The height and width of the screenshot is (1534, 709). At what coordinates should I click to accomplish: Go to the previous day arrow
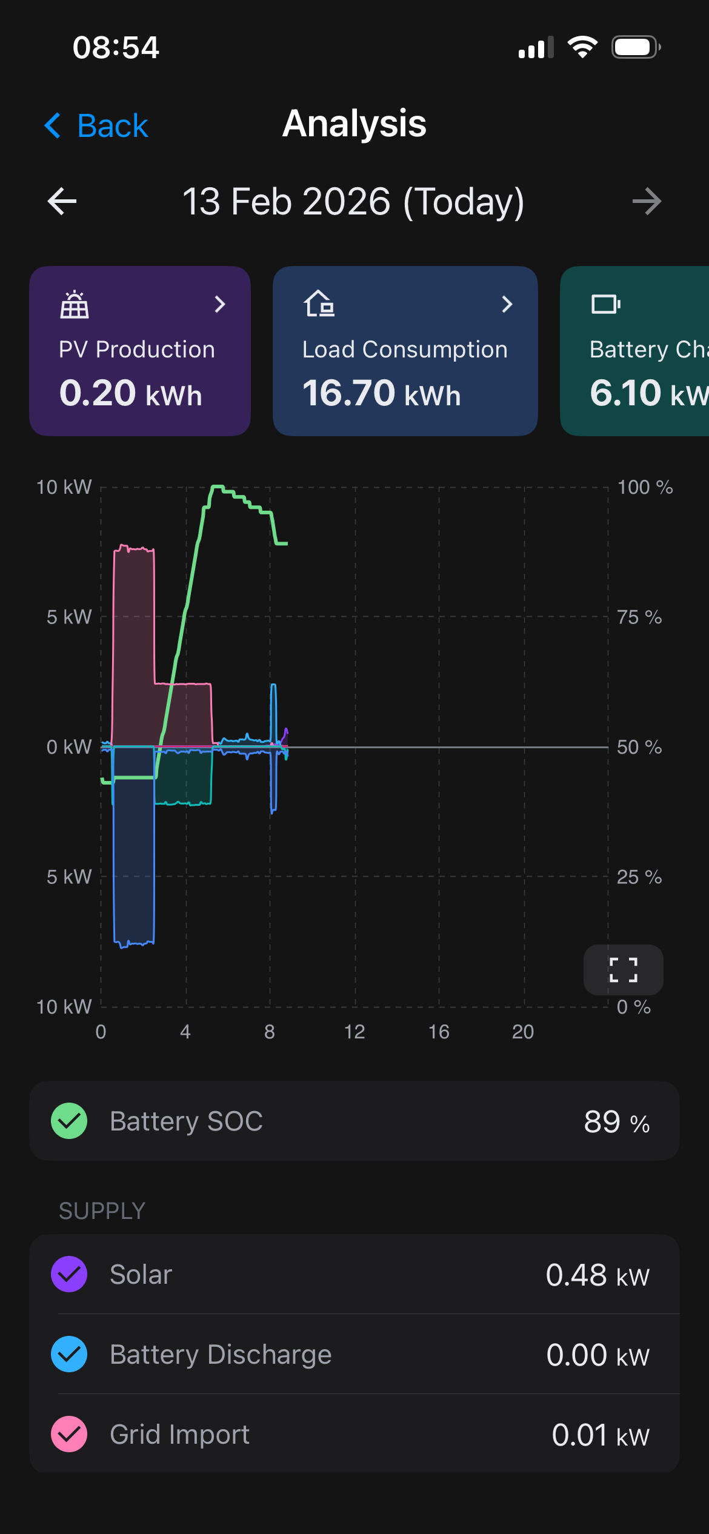coord(62,202)
